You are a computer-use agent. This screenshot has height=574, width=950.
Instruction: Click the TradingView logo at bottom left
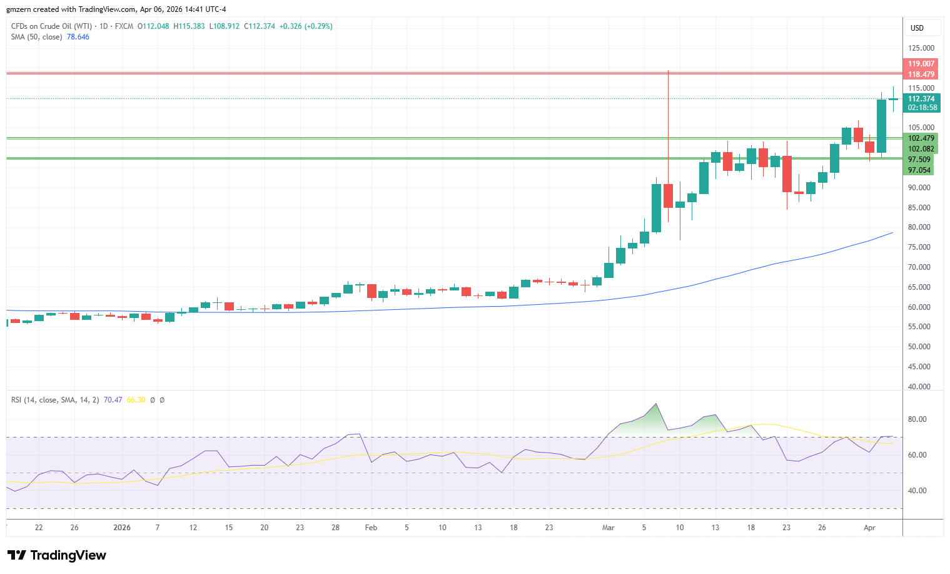(57, 555)
